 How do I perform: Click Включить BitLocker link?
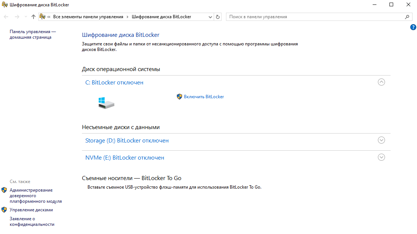pyautogui.click(x=204, y=97)
